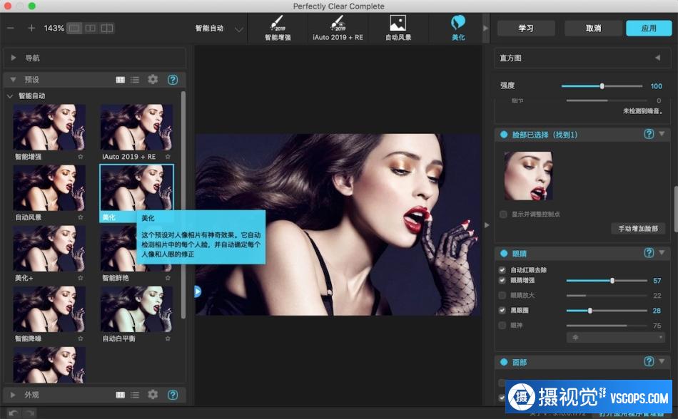Click the 学习 button
This screenshot has width=678, height=419.
[x=526, y=28]
